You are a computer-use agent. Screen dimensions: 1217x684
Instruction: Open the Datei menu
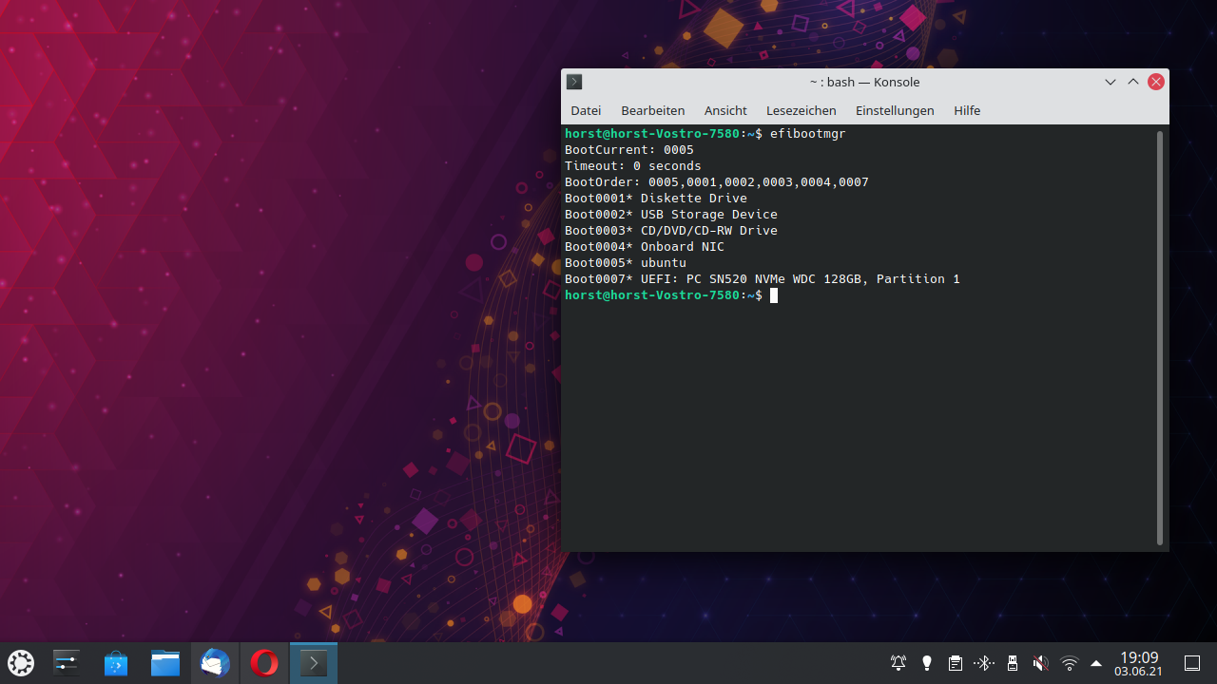586,110
